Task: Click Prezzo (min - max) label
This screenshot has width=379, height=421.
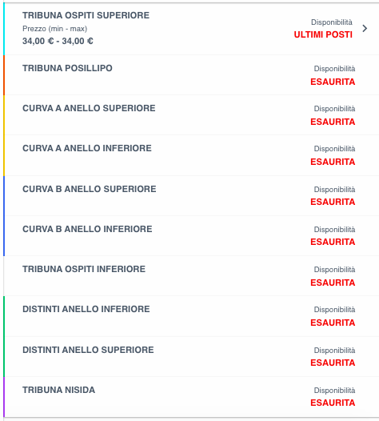Action: [x=54, y=29]
